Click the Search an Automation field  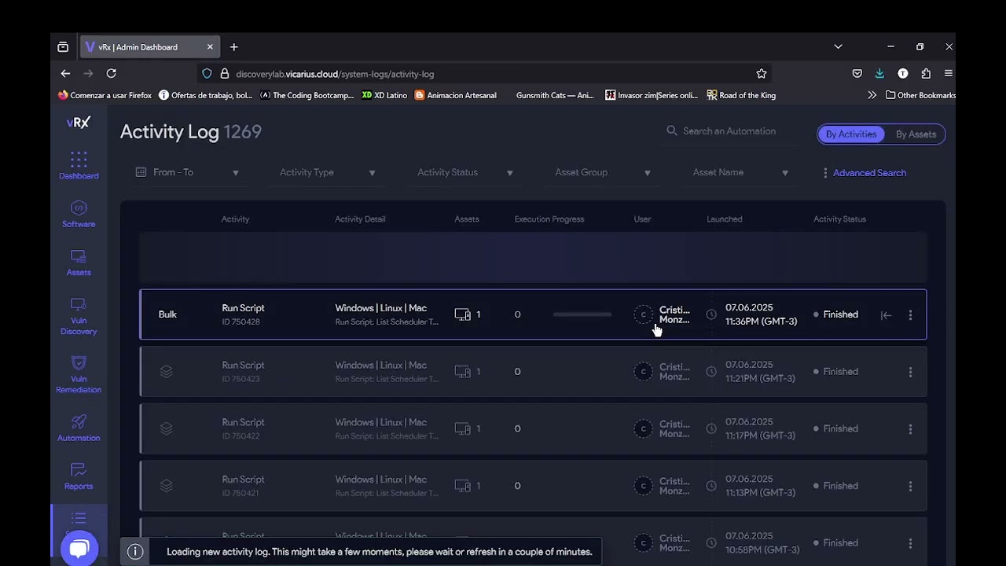tap(729, 131)
